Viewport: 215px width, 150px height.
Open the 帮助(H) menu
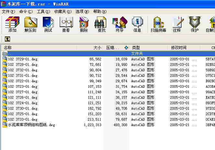tap(100, 12)
